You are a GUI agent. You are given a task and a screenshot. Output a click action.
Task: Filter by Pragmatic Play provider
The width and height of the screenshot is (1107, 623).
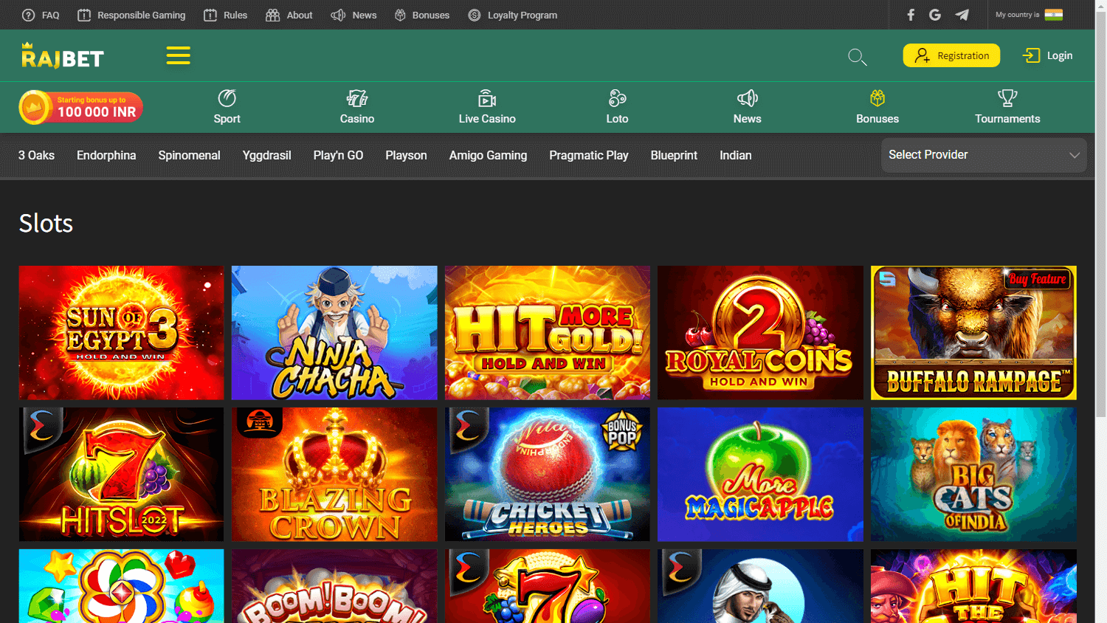[x=589, y=155]
